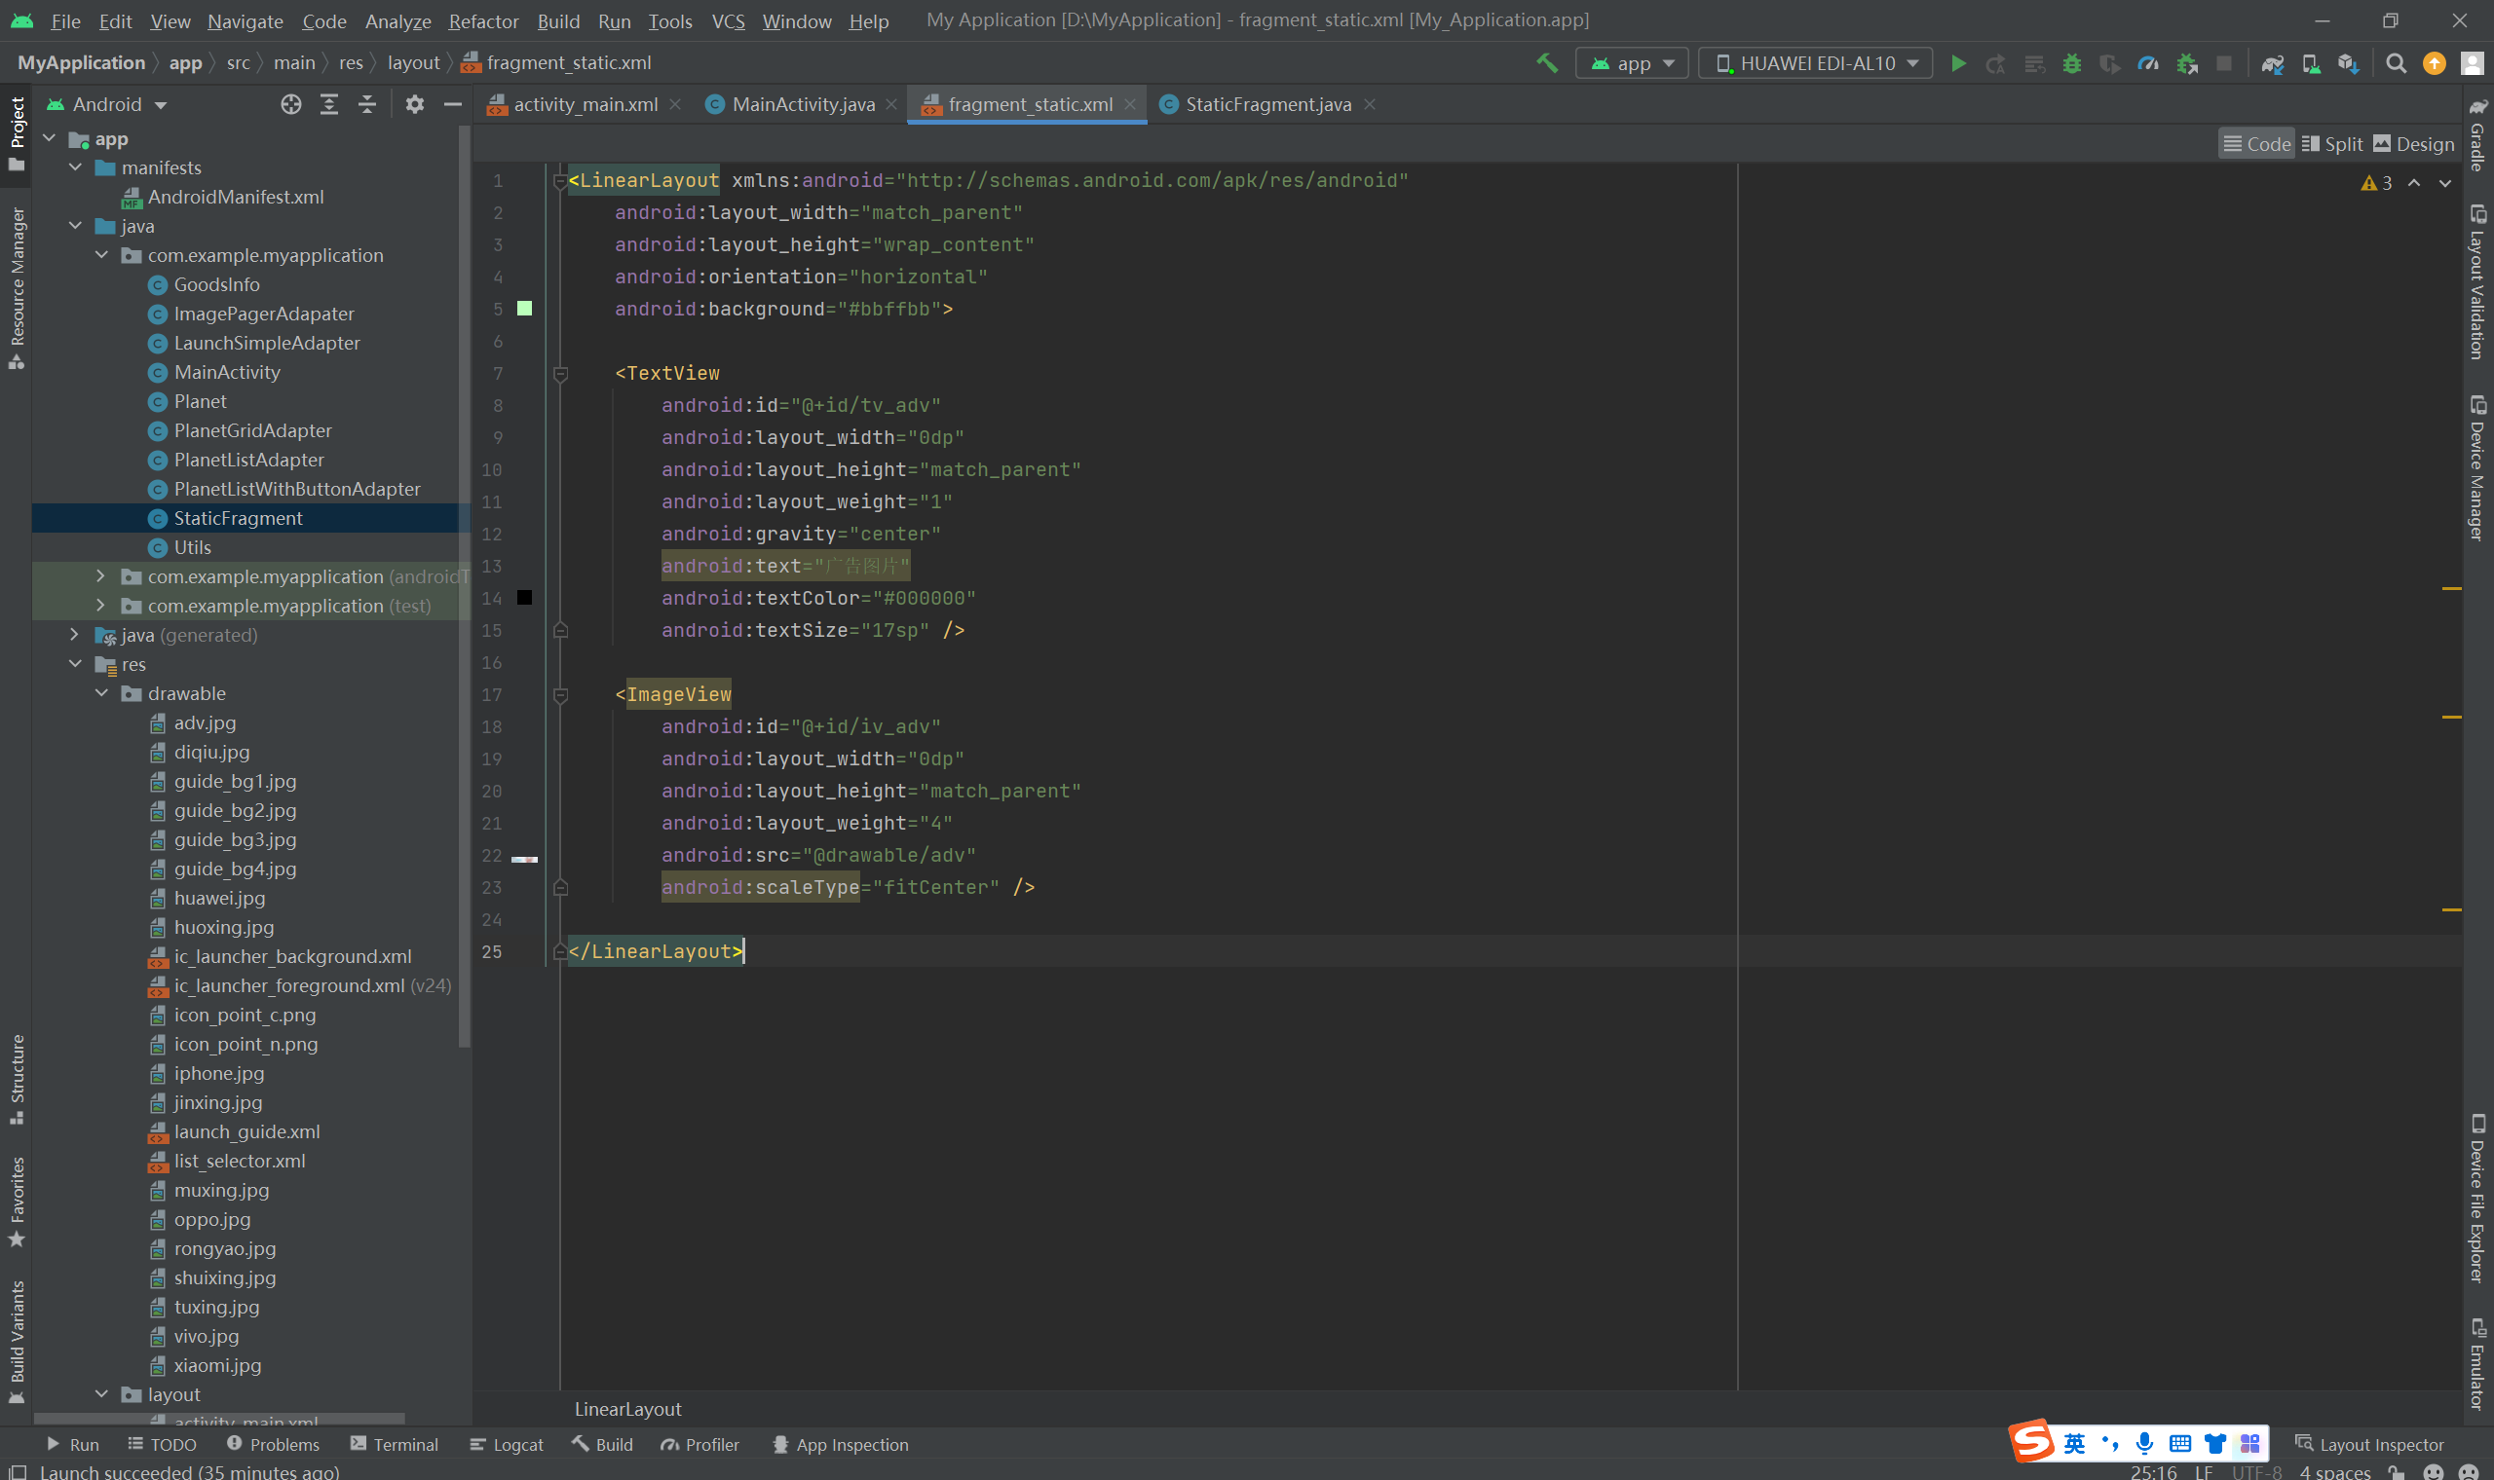This screenshot has height=1480, width=2494.
Task: Switch editor to Design view mode
Action: 2412,143
